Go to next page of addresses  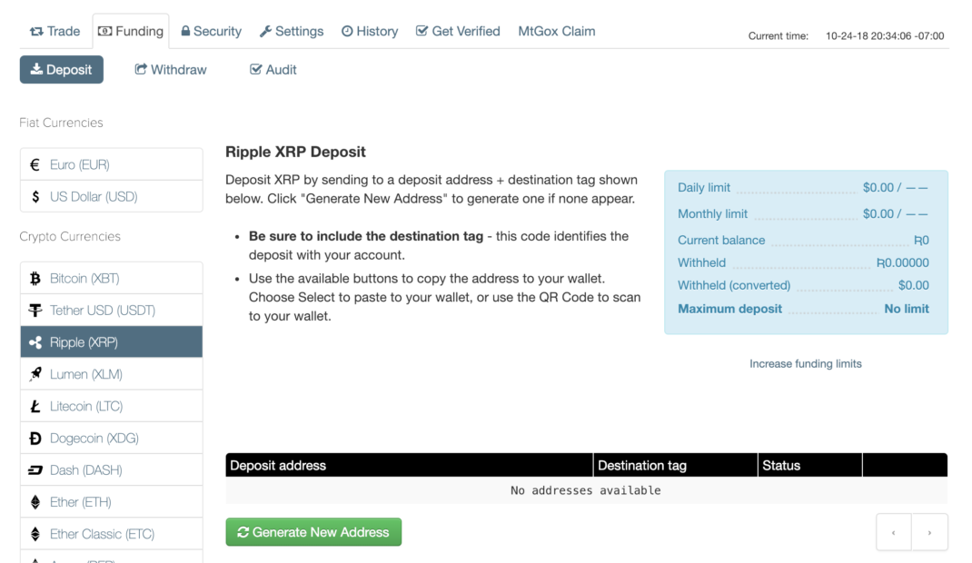[929, 532]
